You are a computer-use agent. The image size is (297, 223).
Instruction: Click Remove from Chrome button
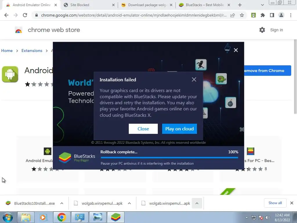pyautogui.click(x=267, y=71)
